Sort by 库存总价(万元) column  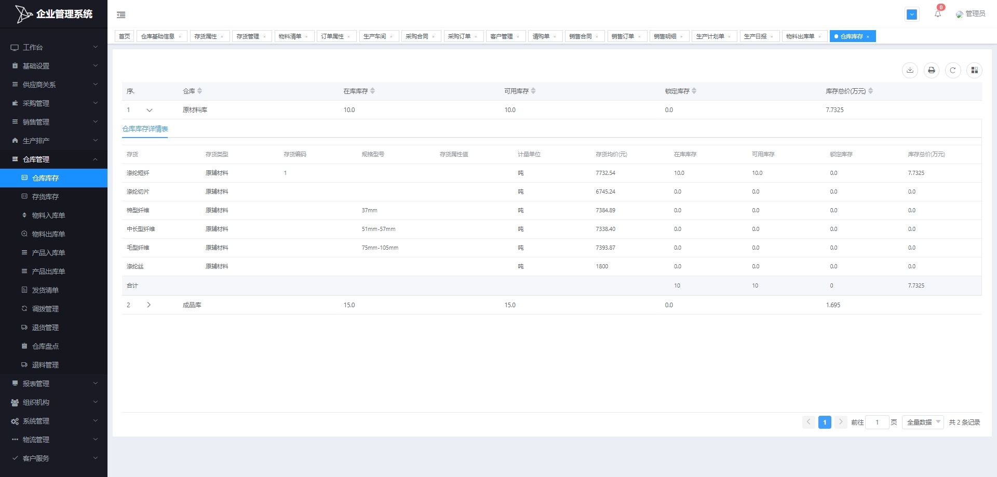coord(870,91)
